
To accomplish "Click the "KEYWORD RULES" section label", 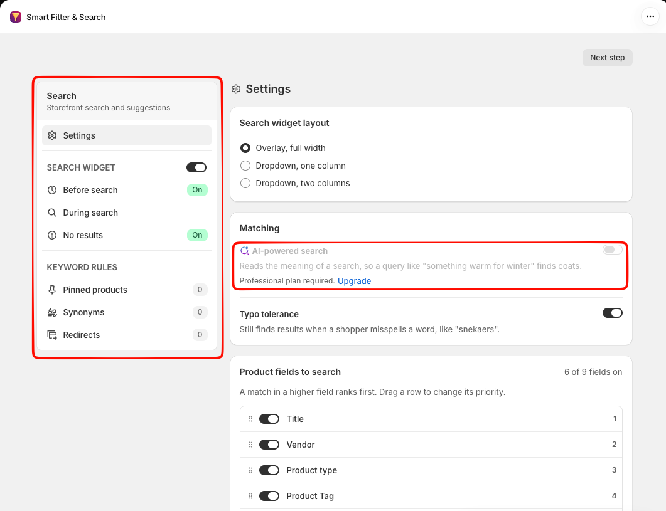I will tap(82, 267).
